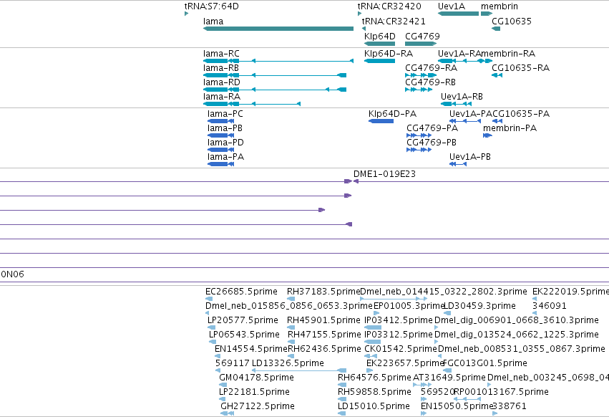609x417 pixels.
Task: Select the RH47155.5prime EST label
Action: pyautogui.click(x=324, y=335)
